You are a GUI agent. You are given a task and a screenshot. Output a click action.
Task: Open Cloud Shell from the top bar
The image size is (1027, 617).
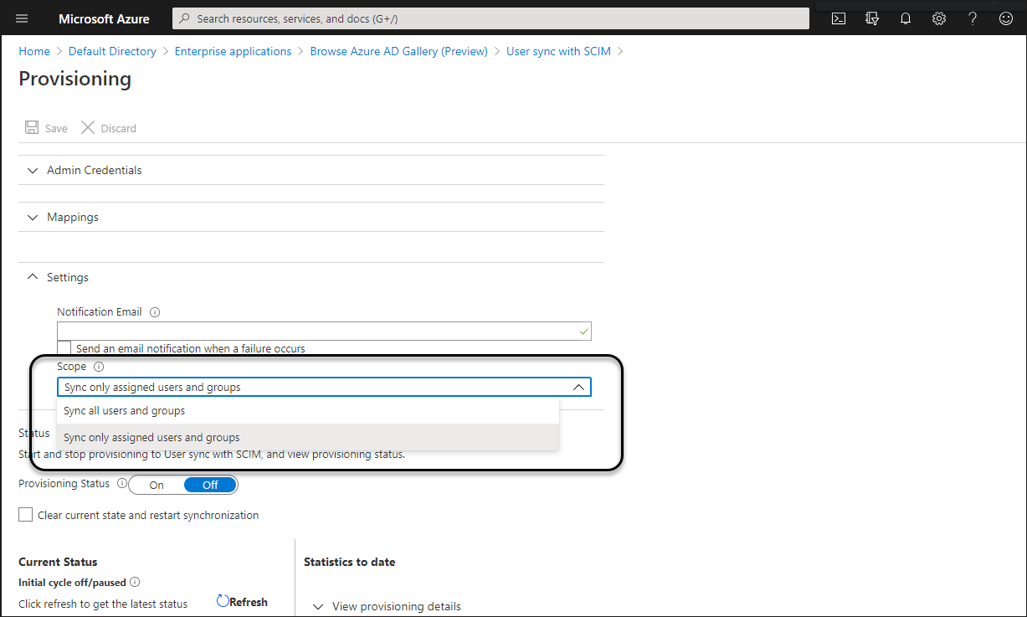(x=838, y=18)
